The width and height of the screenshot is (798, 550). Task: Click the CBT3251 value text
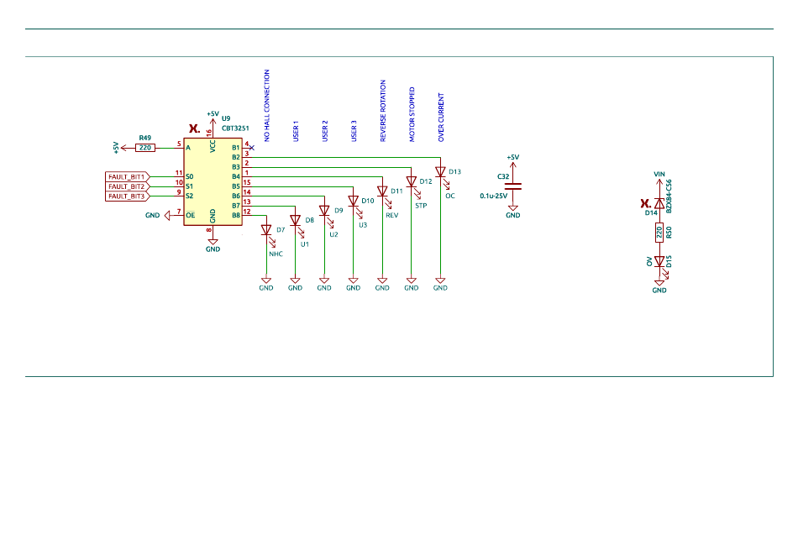(x=235, y=128)
